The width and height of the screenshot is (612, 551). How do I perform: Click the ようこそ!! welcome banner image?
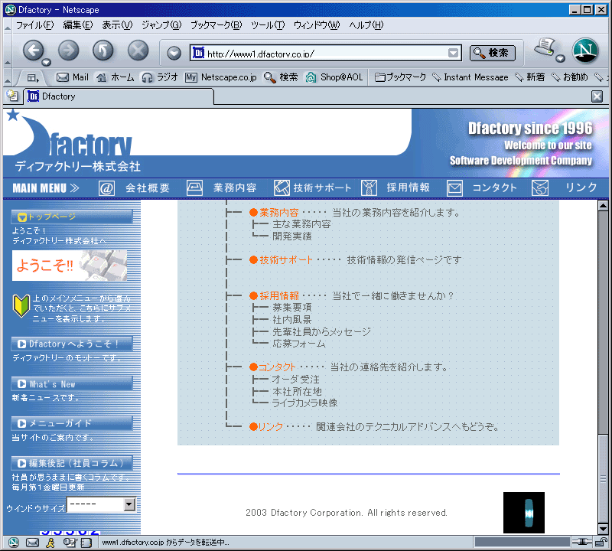[70, 266]
